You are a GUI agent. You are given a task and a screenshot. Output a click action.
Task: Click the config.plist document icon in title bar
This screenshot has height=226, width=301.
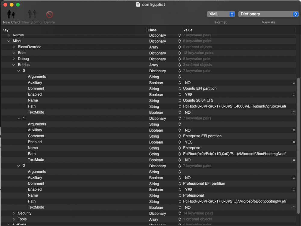coord(138,4)
